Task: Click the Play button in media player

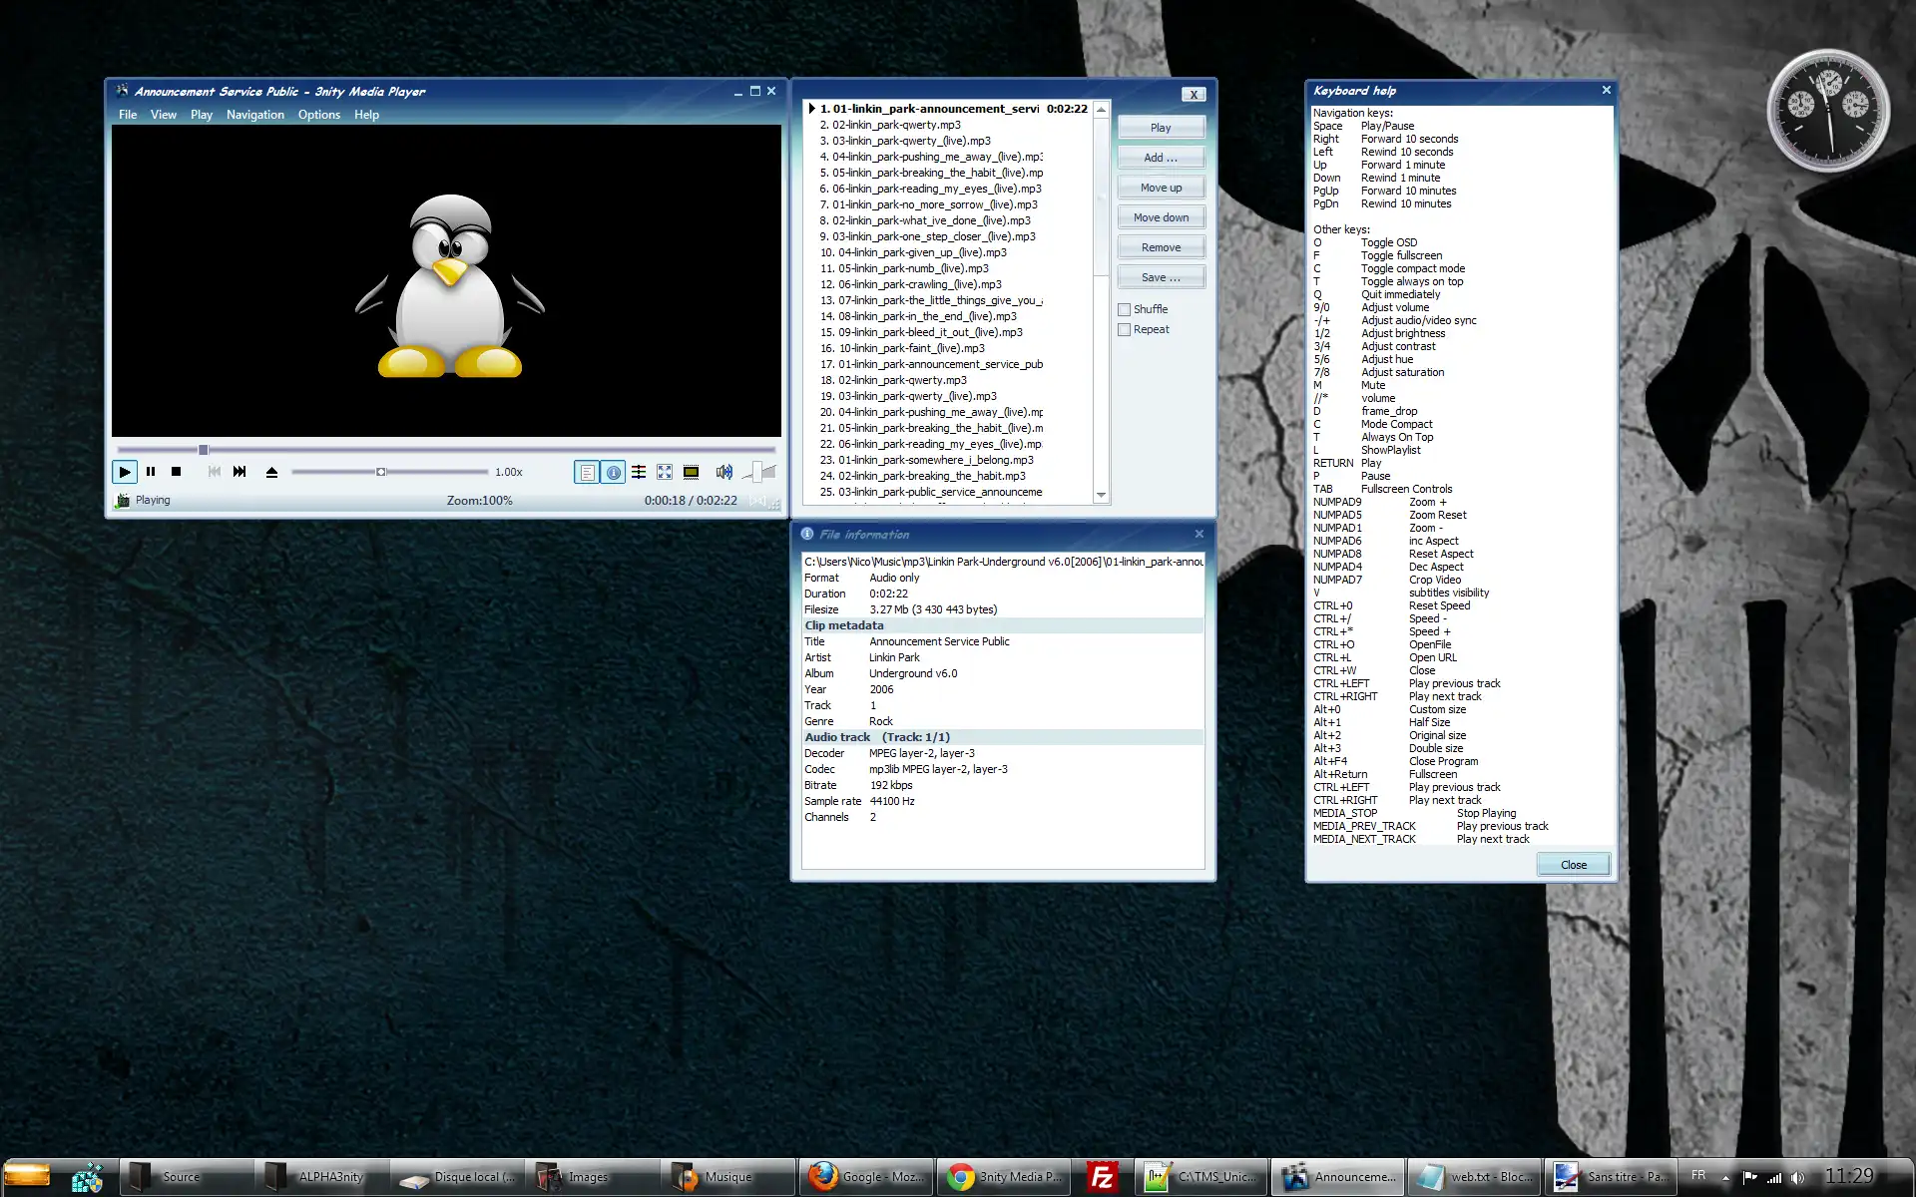Action: (x=124, y=472)
